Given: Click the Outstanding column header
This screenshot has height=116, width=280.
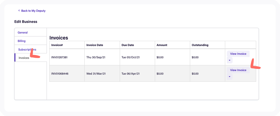Looking at the screenshot, I should tap(200, 45).
